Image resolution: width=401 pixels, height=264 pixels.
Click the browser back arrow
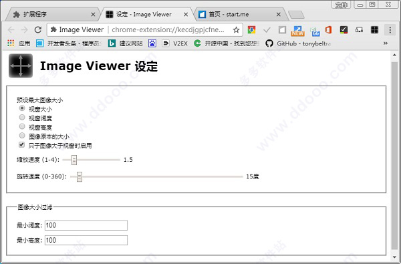11,30
